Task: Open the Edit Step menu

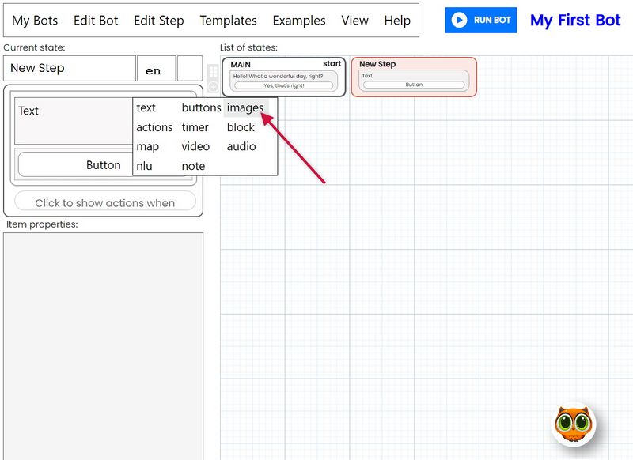Action: pos(158,21)
